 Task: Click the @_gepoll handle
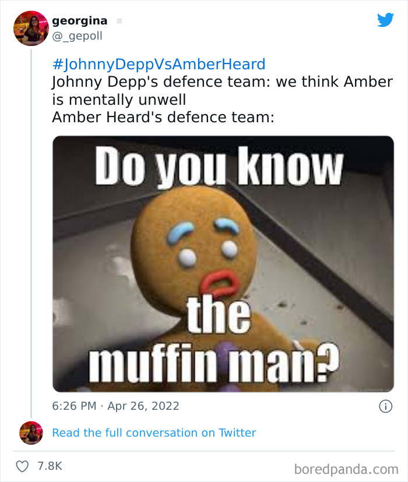point(77,36)
